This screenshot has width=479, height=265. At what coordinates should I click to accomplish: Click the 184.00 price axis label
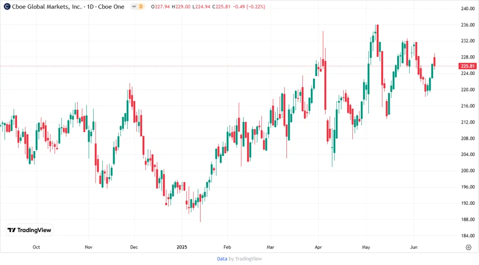[468, 236]
